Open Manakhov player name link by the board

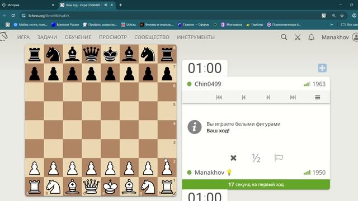point(209,173)
